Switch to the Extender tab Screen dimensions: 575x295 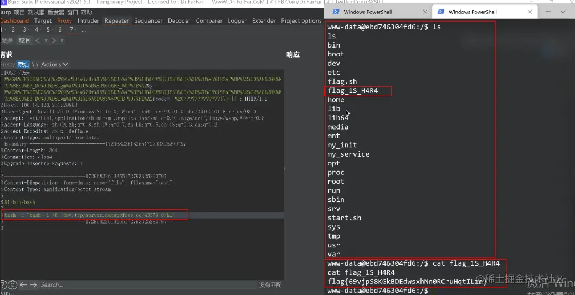pos(264,21)
